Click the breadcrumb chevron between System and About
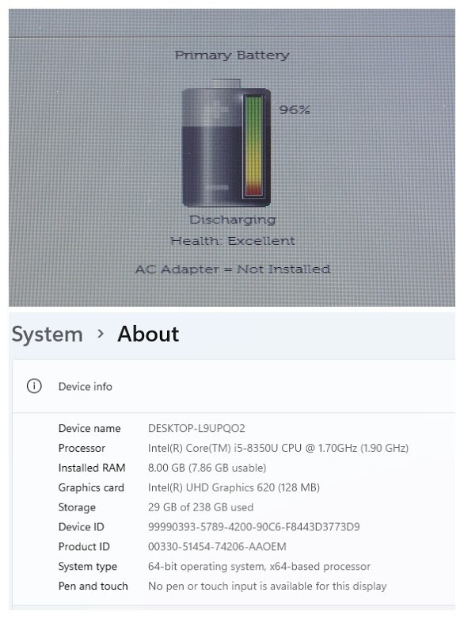The height and width of the screenshot is (619, 464). (101, 334)
